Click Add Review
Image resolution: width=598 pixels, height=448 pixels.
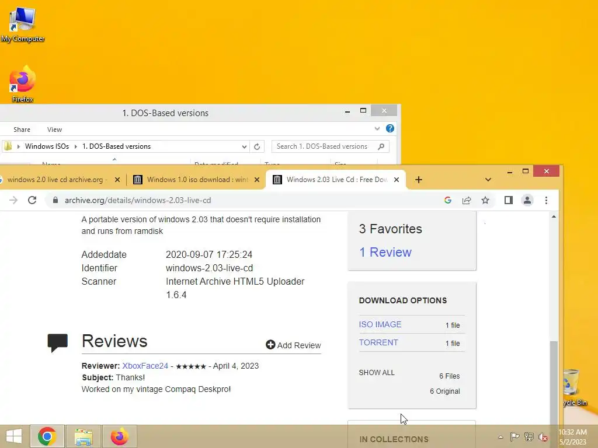click(293, 345)
